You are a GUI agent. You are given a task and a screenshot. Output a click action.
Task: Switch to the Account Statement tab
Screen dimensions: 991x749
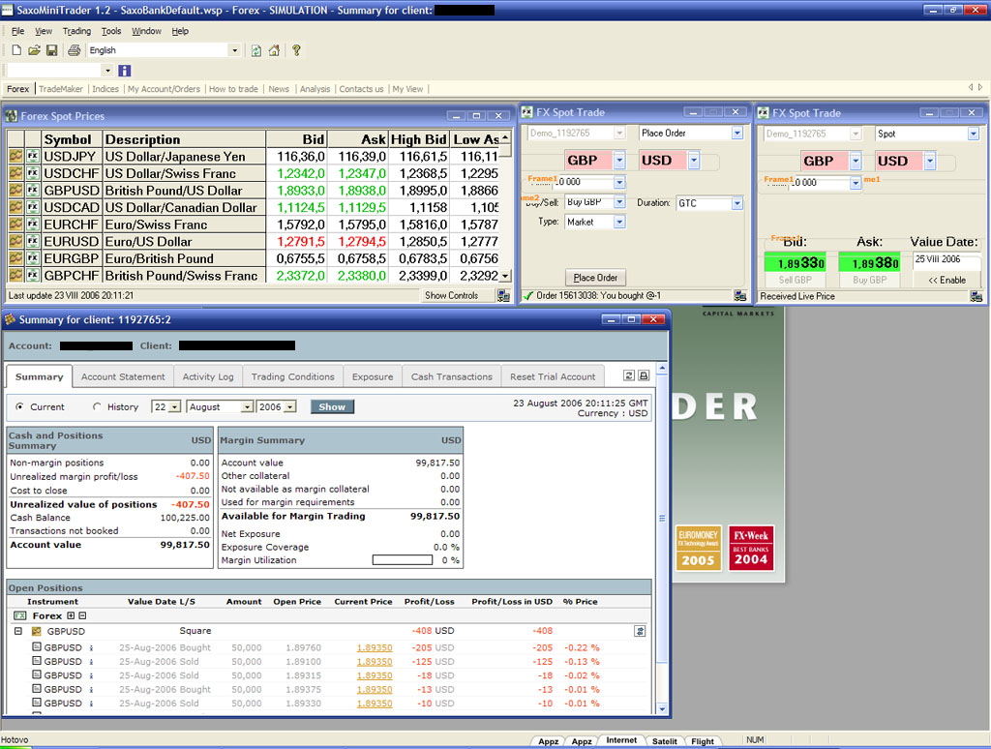(x=123, y=376)
